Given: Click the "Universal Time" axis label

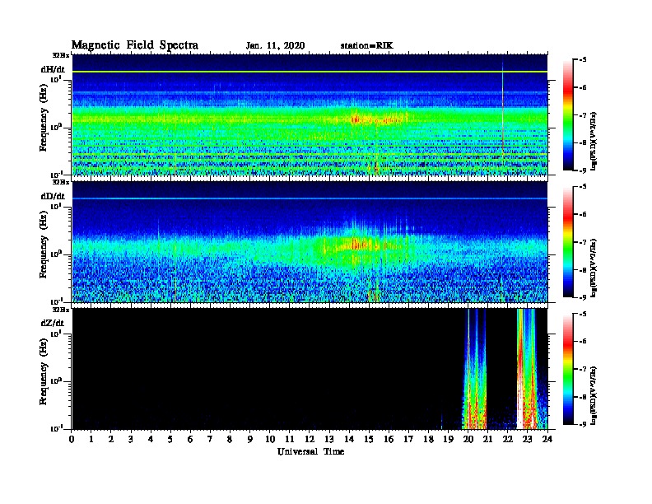Looking at the screenshot, I should tap(310, 451).
